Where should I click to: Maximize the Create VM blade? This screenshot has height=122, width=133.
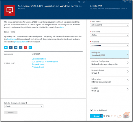[125, 2]
